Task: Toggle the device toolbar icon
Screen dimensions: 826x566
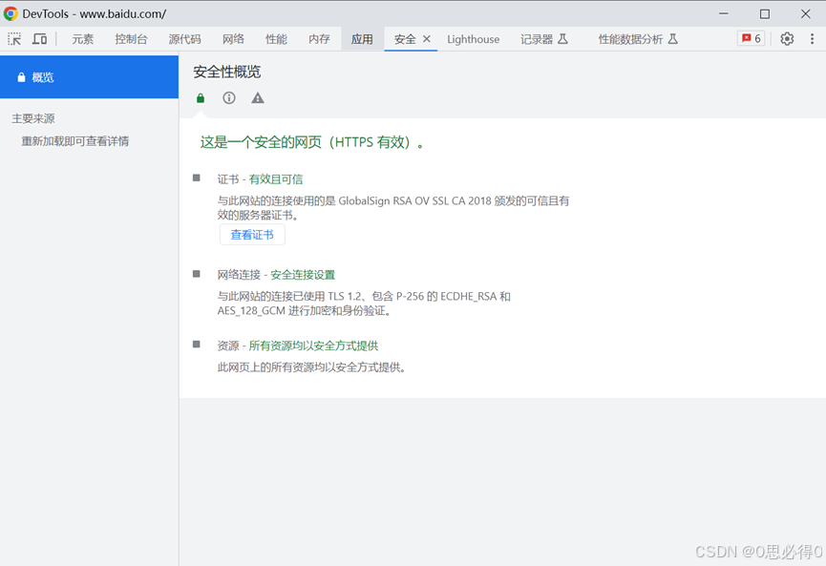Action: pos(39,39)
